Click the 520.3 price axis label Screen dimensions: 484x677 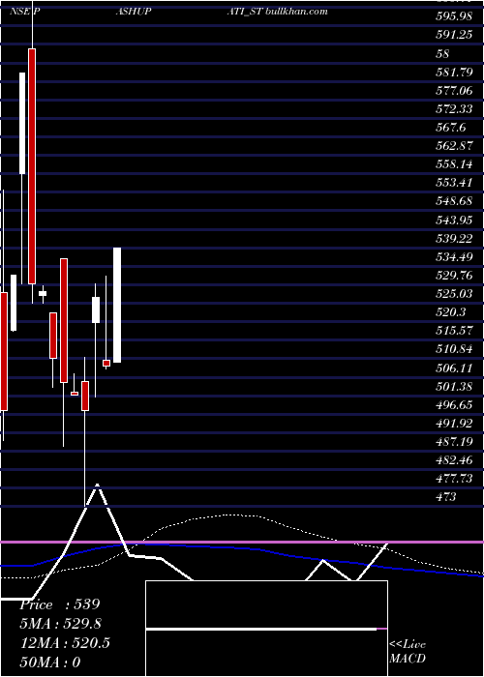[451, 312]
